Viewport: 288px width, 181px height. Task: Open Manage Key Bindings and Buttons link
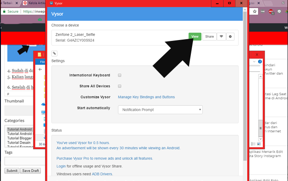[146, 97]
